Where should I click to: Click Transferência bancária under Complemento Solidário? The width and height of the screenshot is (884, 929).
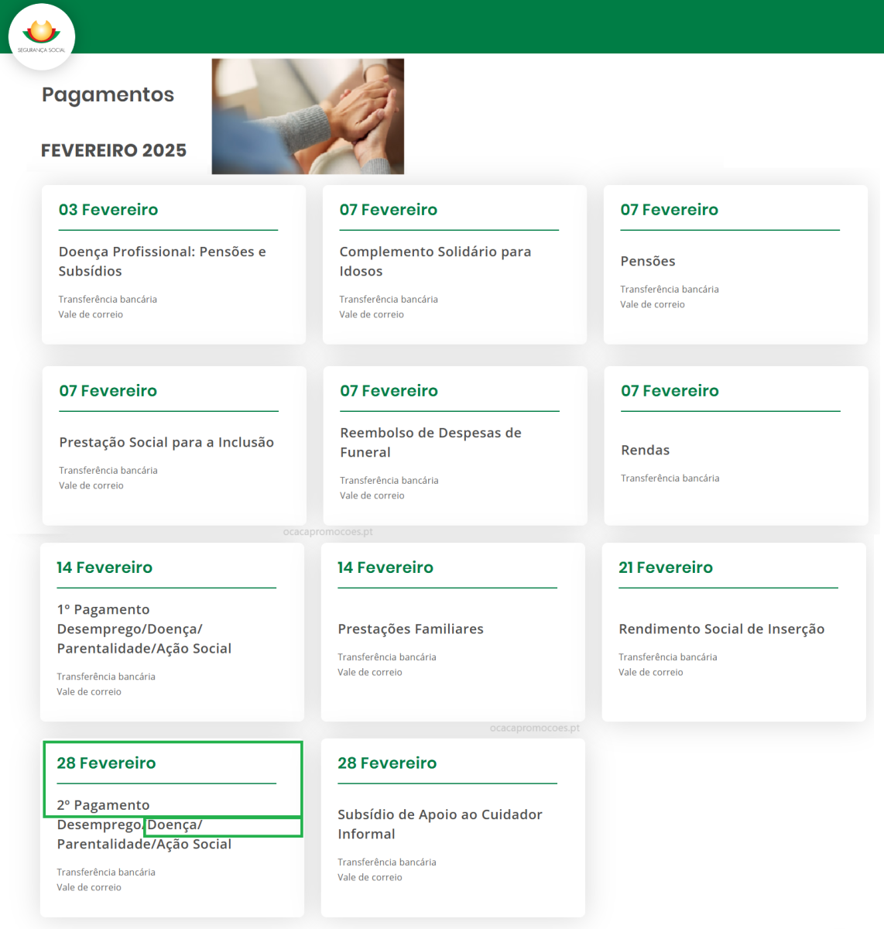[x=389, y=300]
